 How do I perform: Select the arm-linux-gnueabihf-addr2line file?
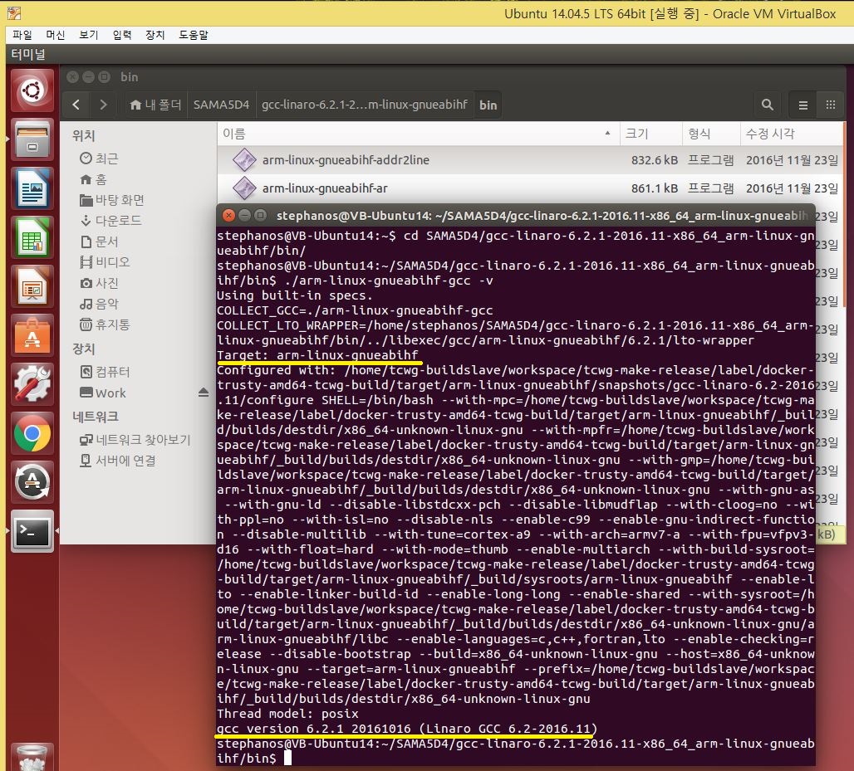click(346, 159)
